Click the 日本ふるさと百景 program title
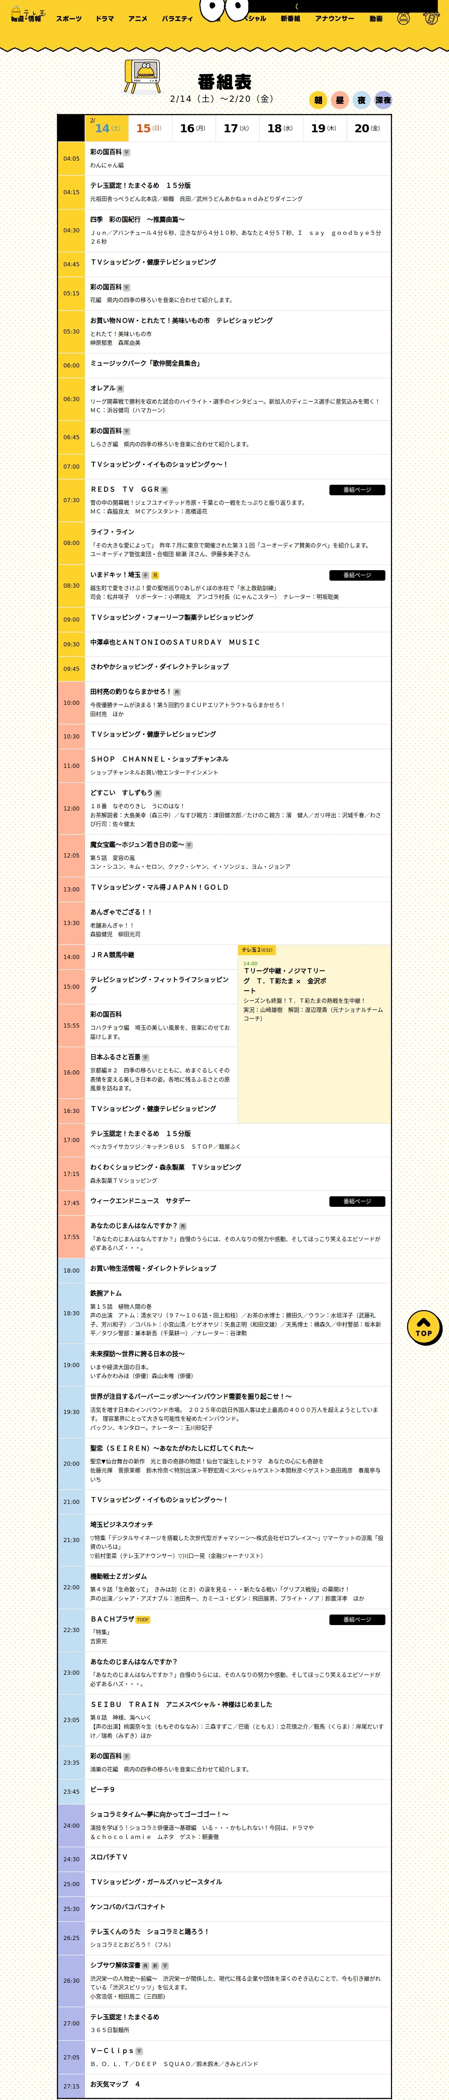The image size is (449, 2100). [x=116, y=1057]
